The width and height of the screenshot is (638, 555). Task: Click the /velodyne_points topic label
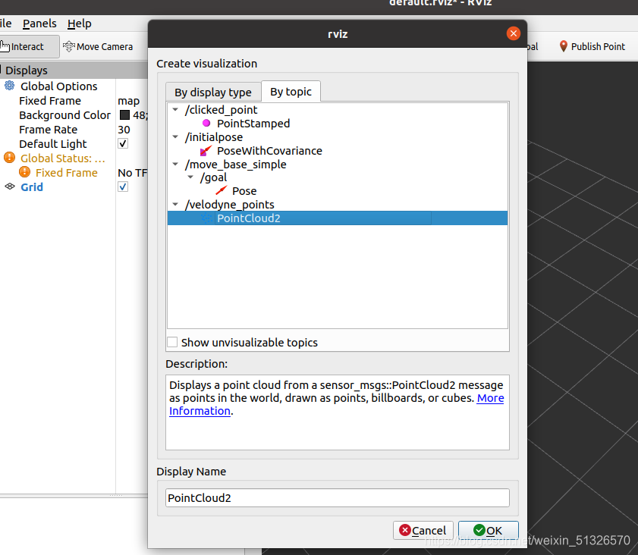coord(230,205)
